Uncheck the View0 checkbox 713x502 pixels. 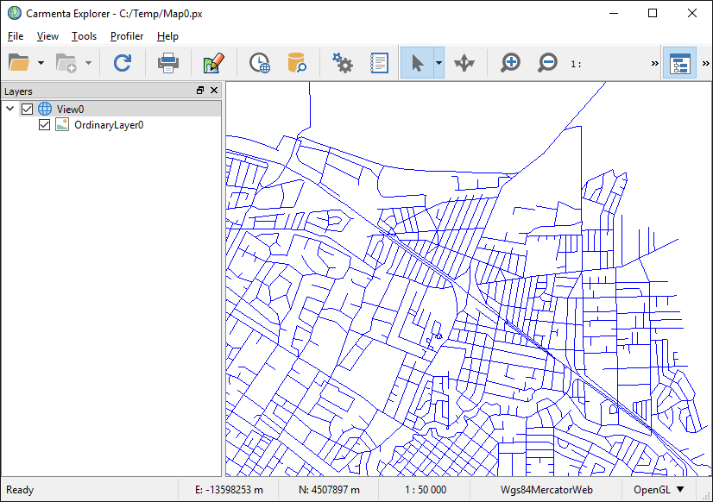[28, 109]
